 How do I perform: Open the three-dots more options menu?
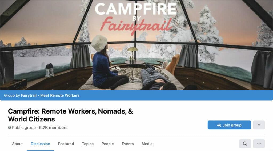[x=259, y=144]
